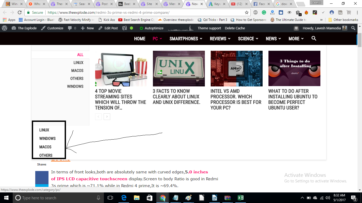362x203 pixels.
Task: Open the Kick Ass bookmark
Action: pos(106,20)
